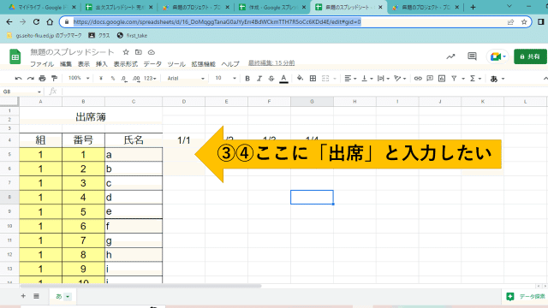Click the データ探索 Explore button
Viewport: 548px width, 308px height.
(525, 297)
